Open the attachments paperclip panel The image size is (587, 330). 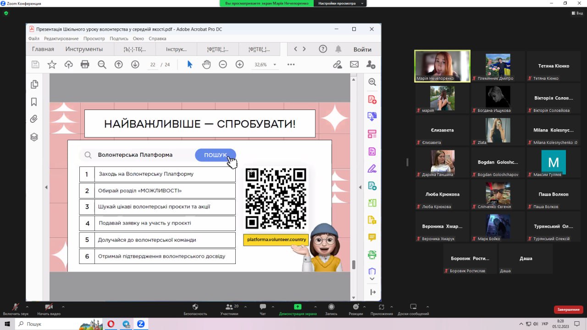(x=34, y=119)
